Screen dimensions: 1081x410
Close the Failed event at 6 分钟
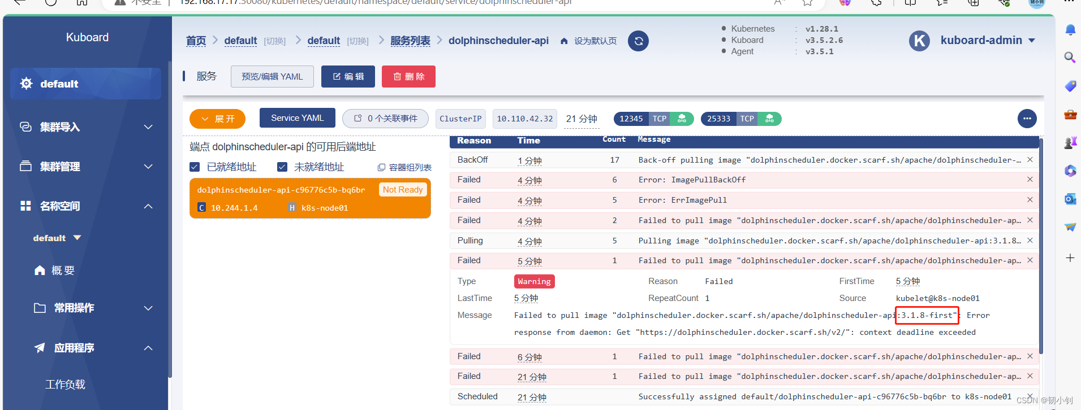point(1030,356)
